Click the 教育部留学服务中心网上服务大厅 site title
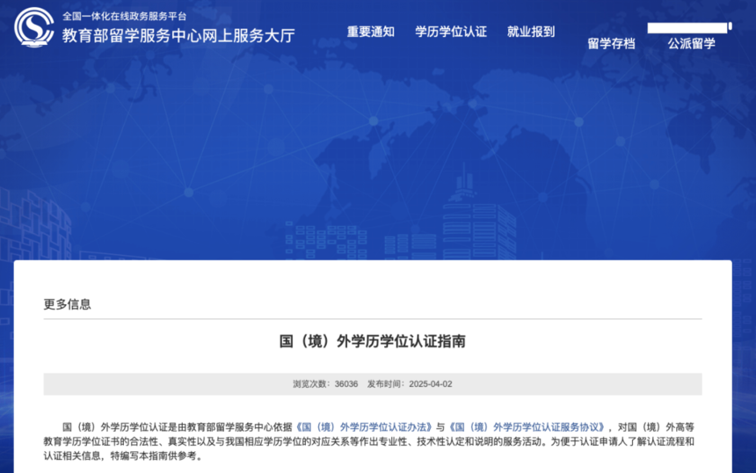Image resolution: width=756 pixels, height=473 pixels. [x=178, y=36]
